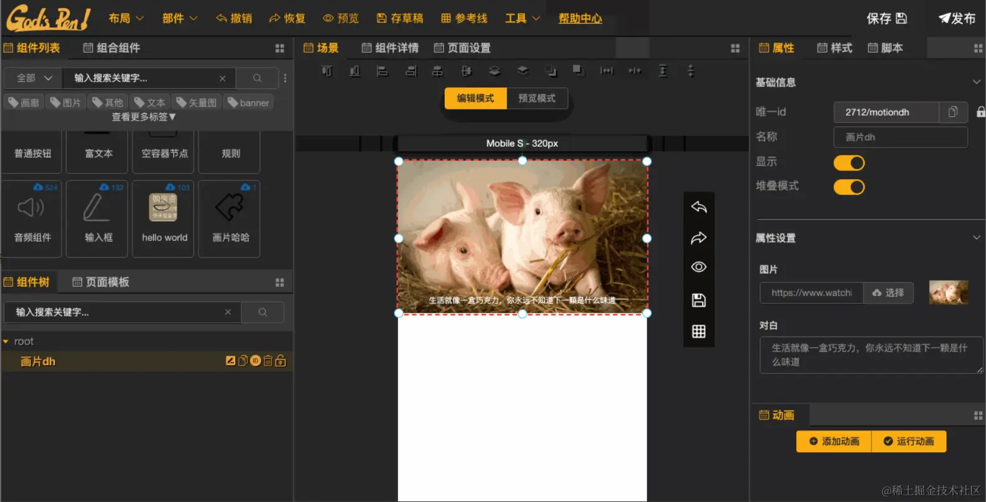
Task: Click the grid icon in canvas side toolbar
Action: pyautogui.click(x=699, y=332)
